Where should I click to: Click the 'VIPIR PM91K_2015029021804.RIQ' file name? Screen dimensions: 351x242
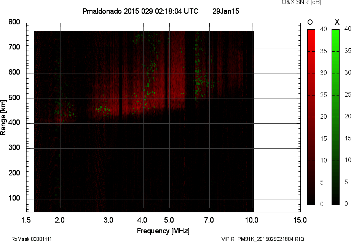pyautogui.click(x=263, y=239)
